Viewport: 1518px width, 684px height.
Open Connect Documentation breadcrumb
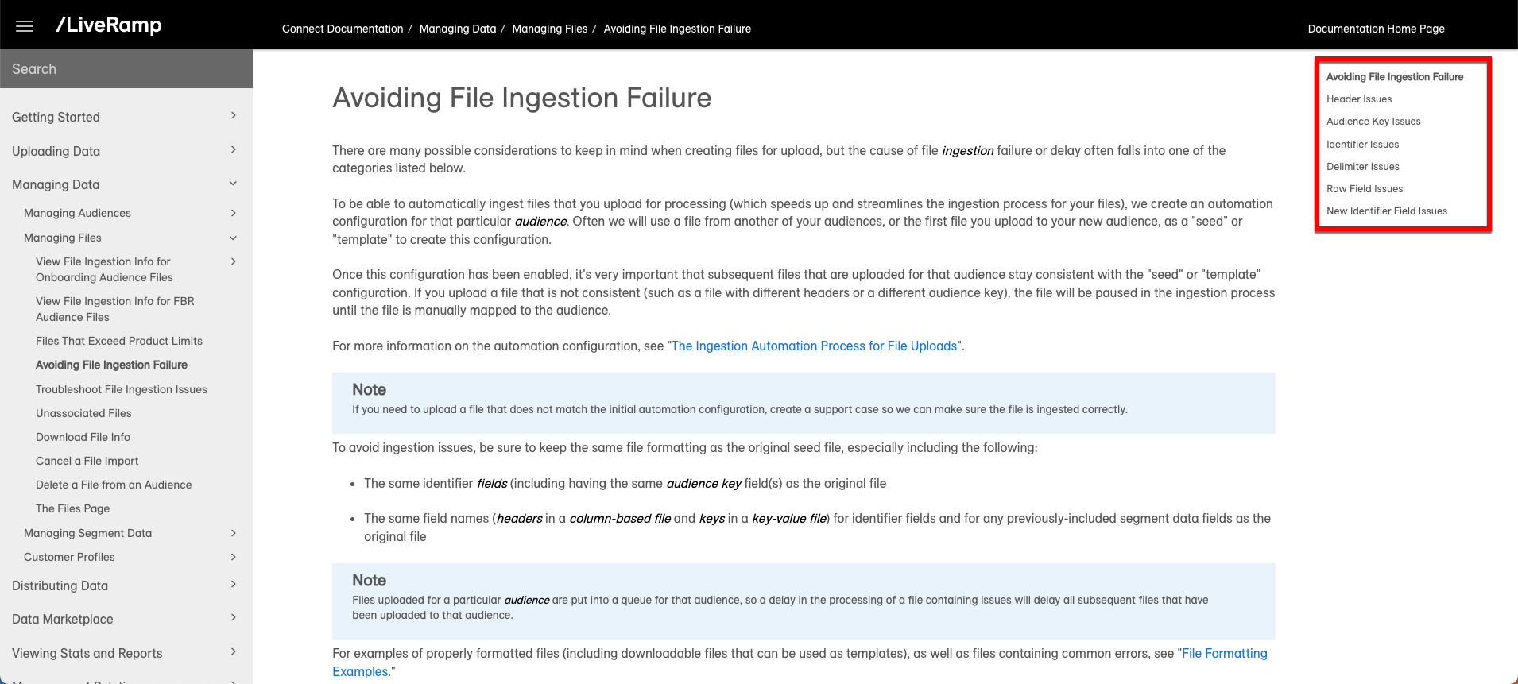click(x=343, y=29)
